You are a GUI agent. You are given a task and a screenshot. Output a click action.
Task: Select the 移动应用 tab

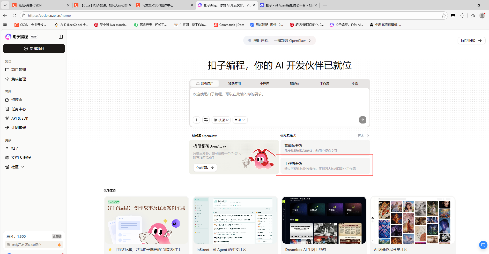(234, 83)
